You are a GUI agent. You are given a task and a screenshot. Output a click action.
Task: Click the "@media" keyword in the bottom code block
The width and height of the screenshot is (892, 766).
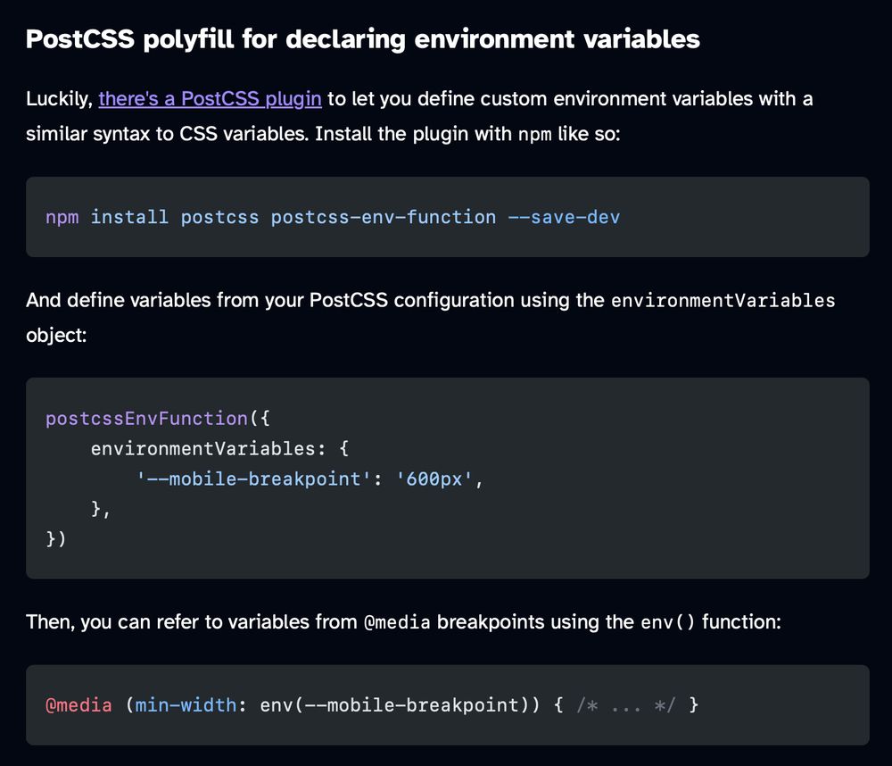coord(78,705)
